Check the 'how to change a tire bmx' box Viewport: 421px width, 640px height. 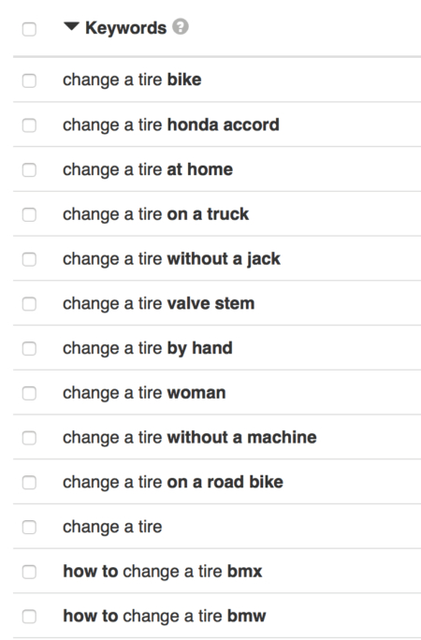coord(29,572)
